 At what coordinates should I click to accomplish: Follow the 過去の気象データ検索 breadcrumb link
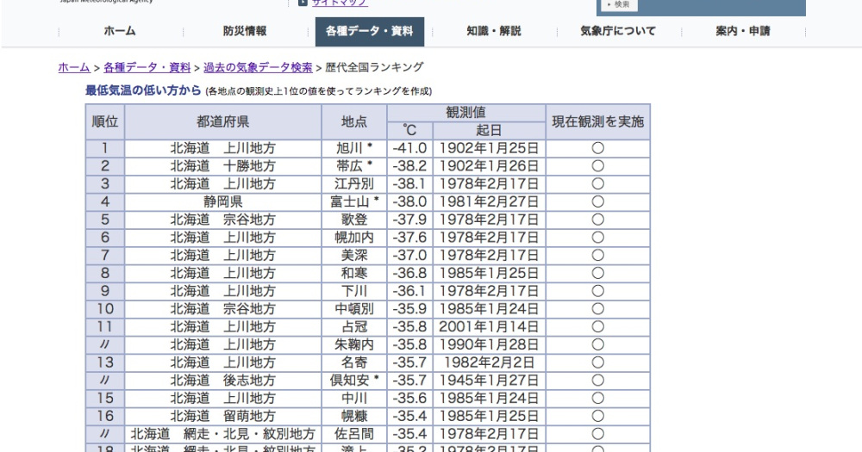258,67
